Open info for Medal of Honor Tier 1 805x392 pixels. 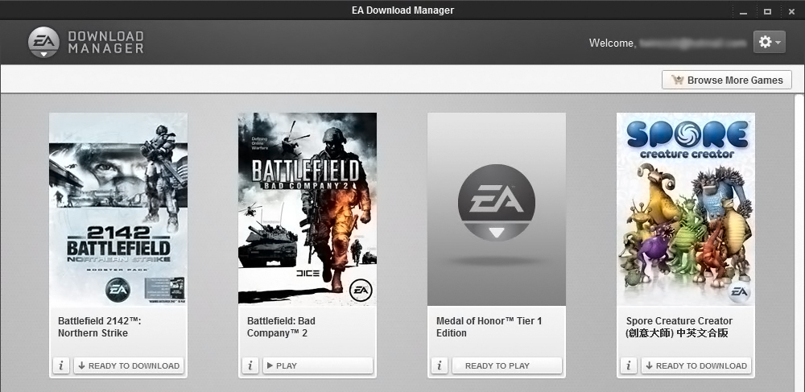440,365
